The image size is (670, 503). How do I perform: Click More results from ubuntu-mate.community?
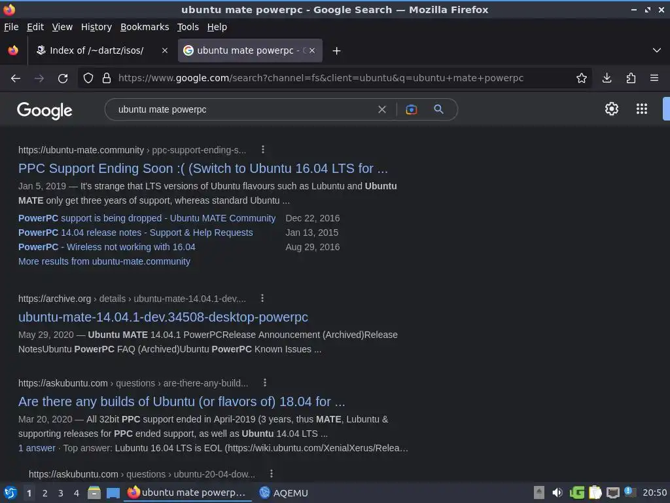pyautogui.click(x=104, y=261)
